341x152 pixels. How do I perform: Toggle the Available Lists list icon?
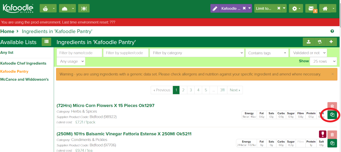[x=47, y=42]
